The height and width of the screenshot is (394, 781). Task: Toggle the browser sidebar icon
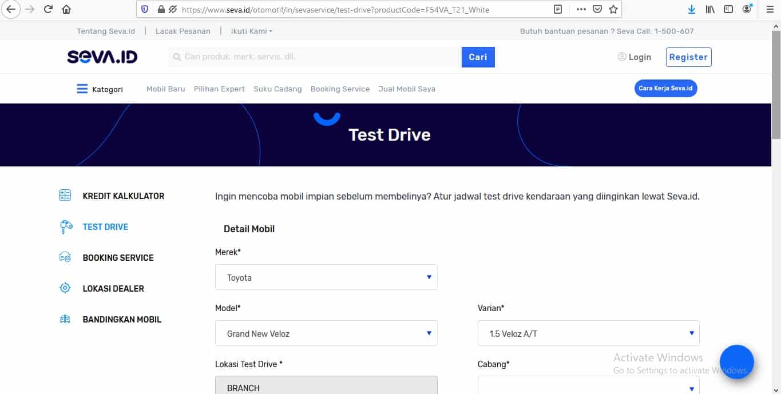coord(728,9)
